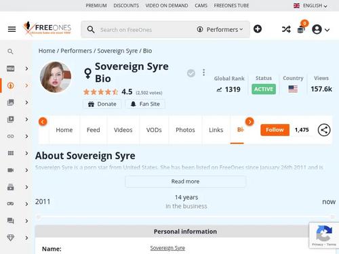
Task: Expand chevron next to photo gallery icon
Action: pyautogui.click(x=26, y=102)
